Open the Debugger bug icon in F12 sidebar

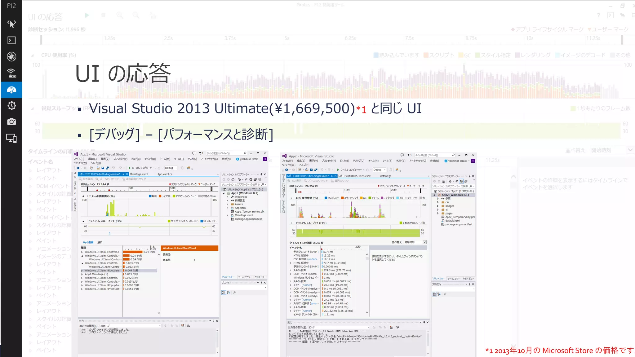pyautogui.click(x=11, y=57)
